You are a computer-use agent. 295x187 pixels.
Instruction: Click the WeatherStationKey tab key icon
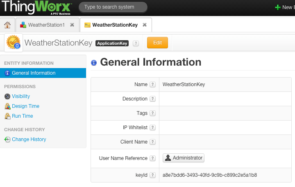[x=87, y=25]
